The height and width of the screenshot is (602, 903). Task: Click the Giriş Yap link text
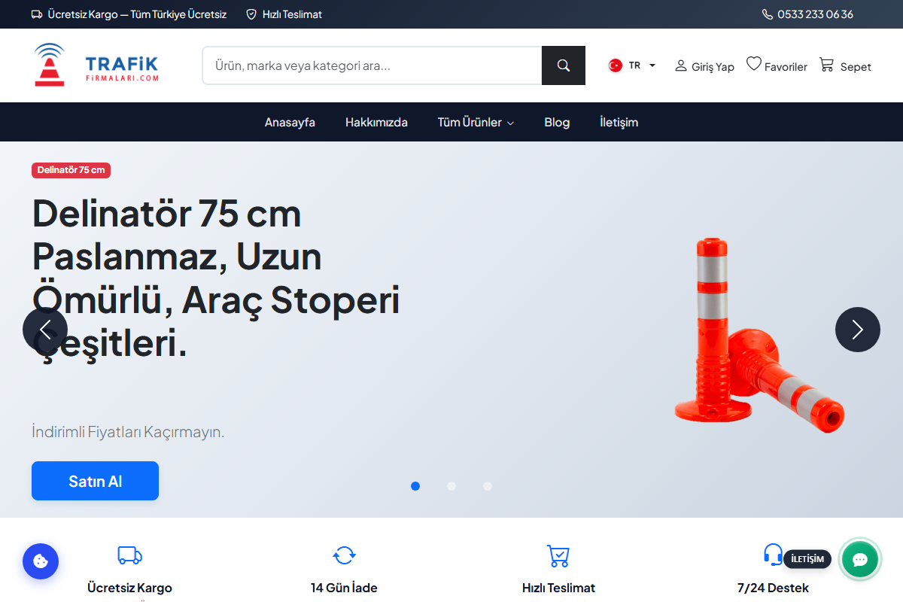(713, 67)
